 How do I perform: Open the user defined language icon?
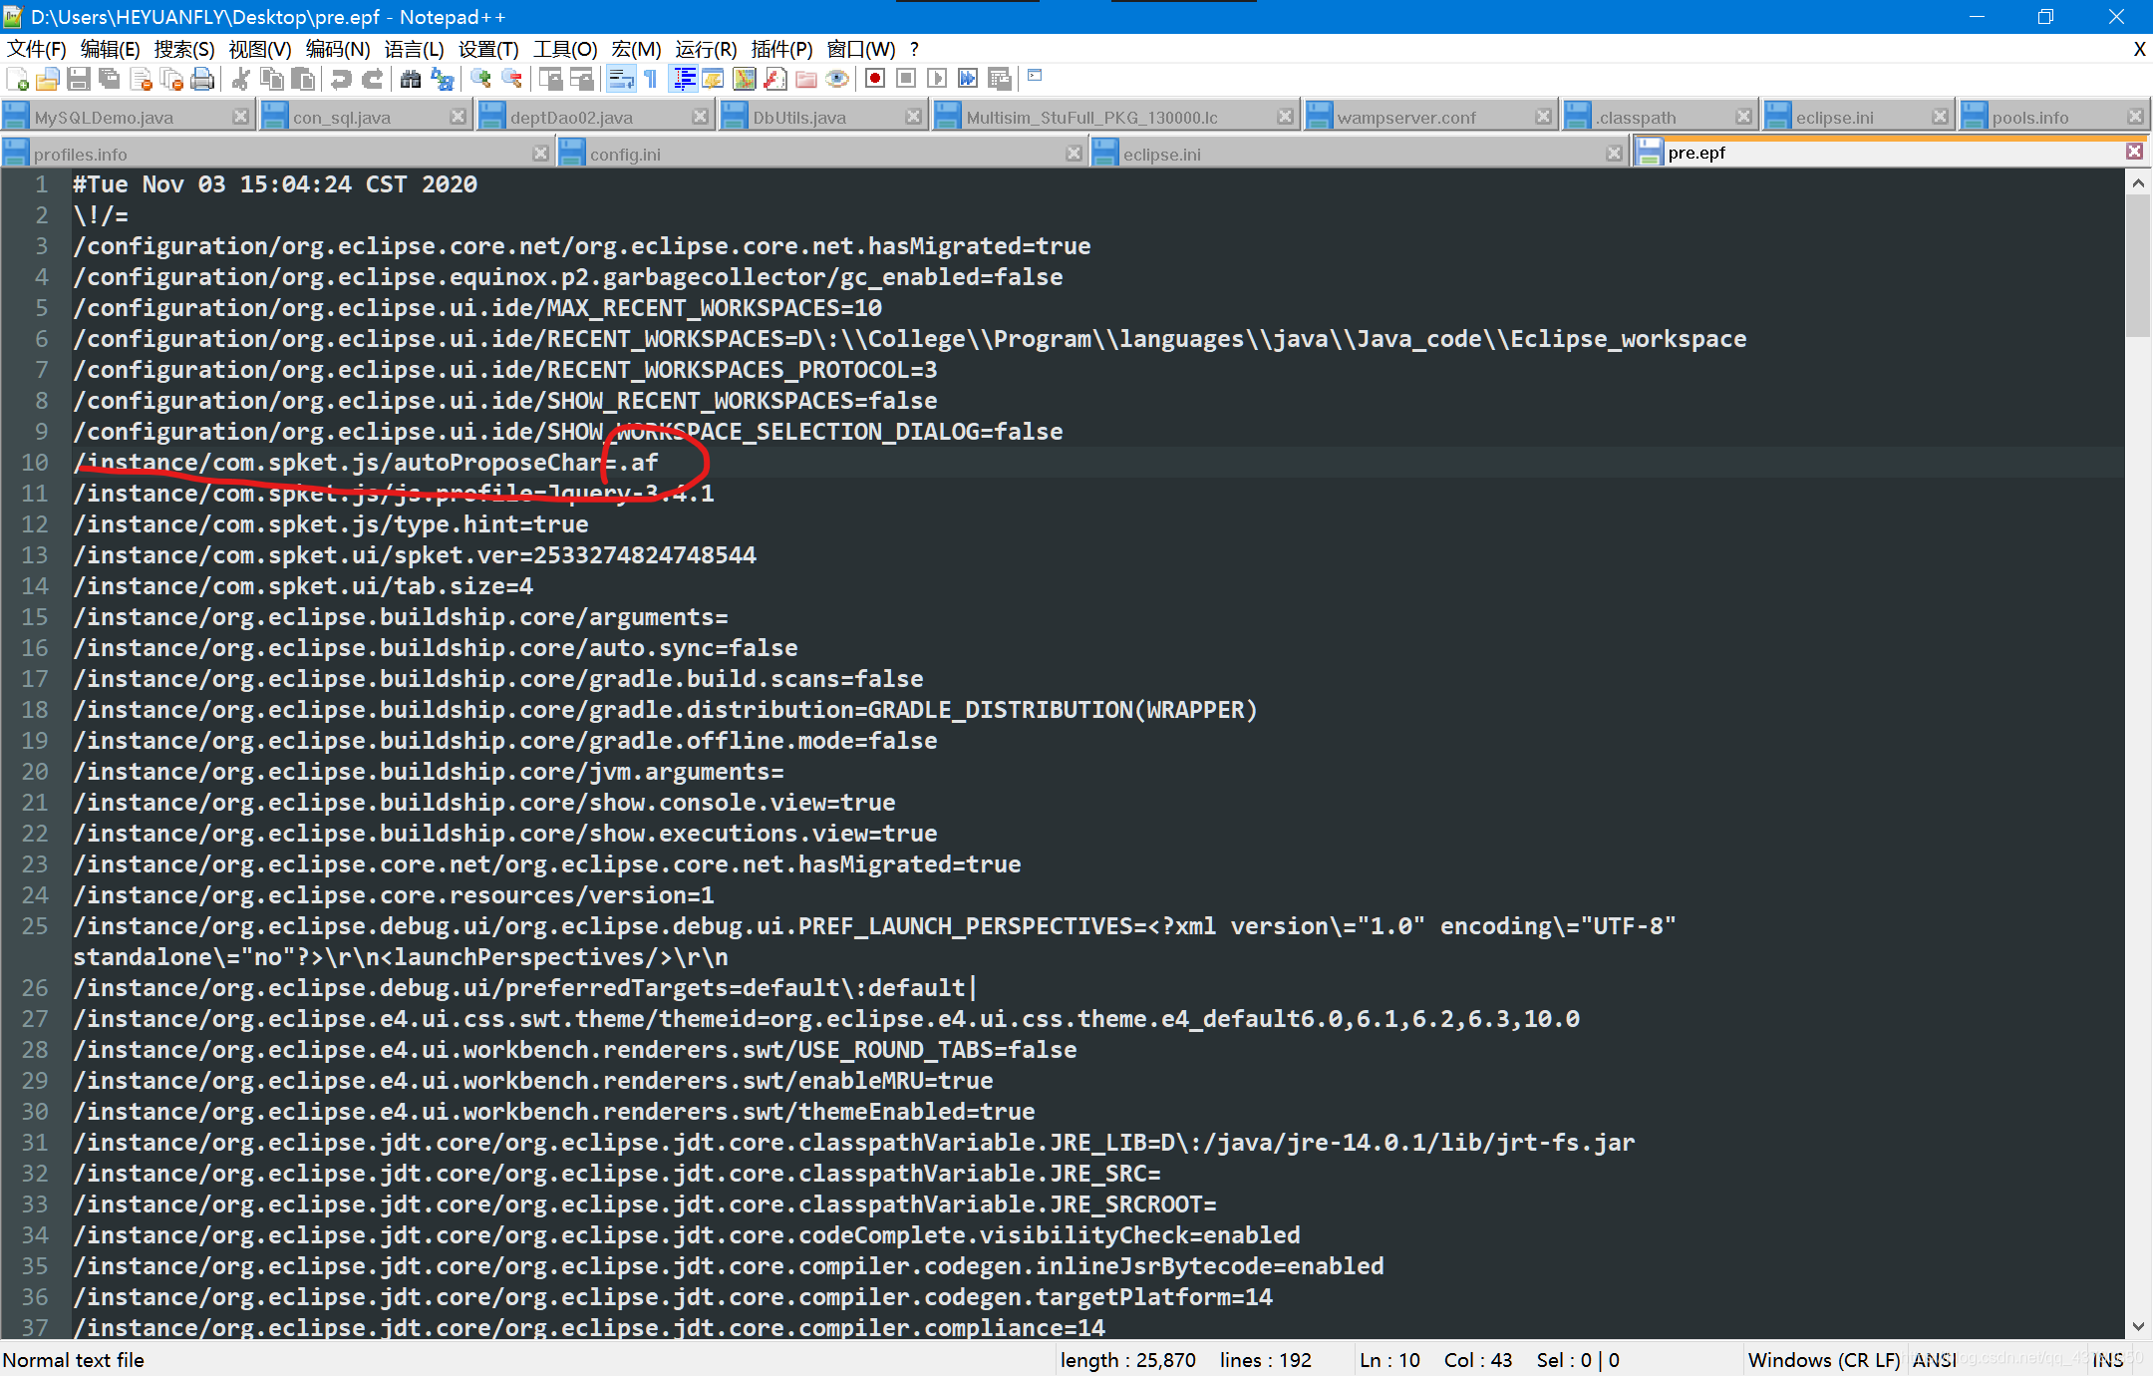[713, 80]
